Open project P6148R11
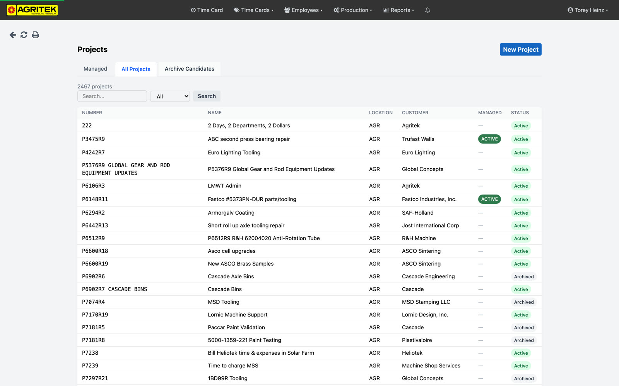Screen dimensions: 619x386 (95, 199)
